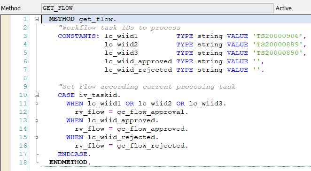Click the breakpoint margin beside line 5

[5, 53]
